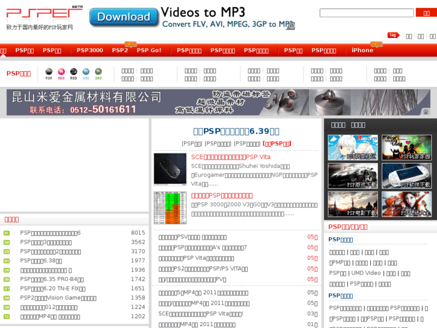
Task: Open the UMD Video link
Action: pos(366,273)
